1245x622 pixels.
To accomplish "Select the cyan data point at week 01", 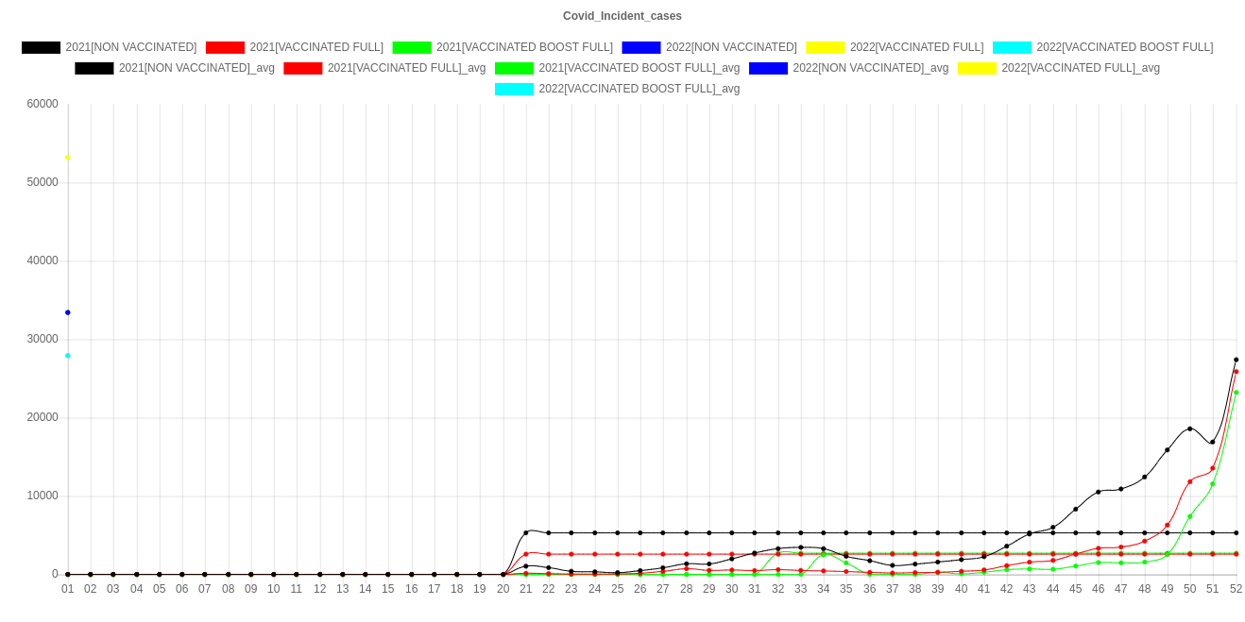I will pyautogui.click(x=68, y=356).
